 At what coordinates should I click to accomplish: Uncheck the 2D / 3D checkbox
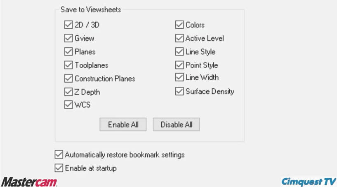[68, 25]
